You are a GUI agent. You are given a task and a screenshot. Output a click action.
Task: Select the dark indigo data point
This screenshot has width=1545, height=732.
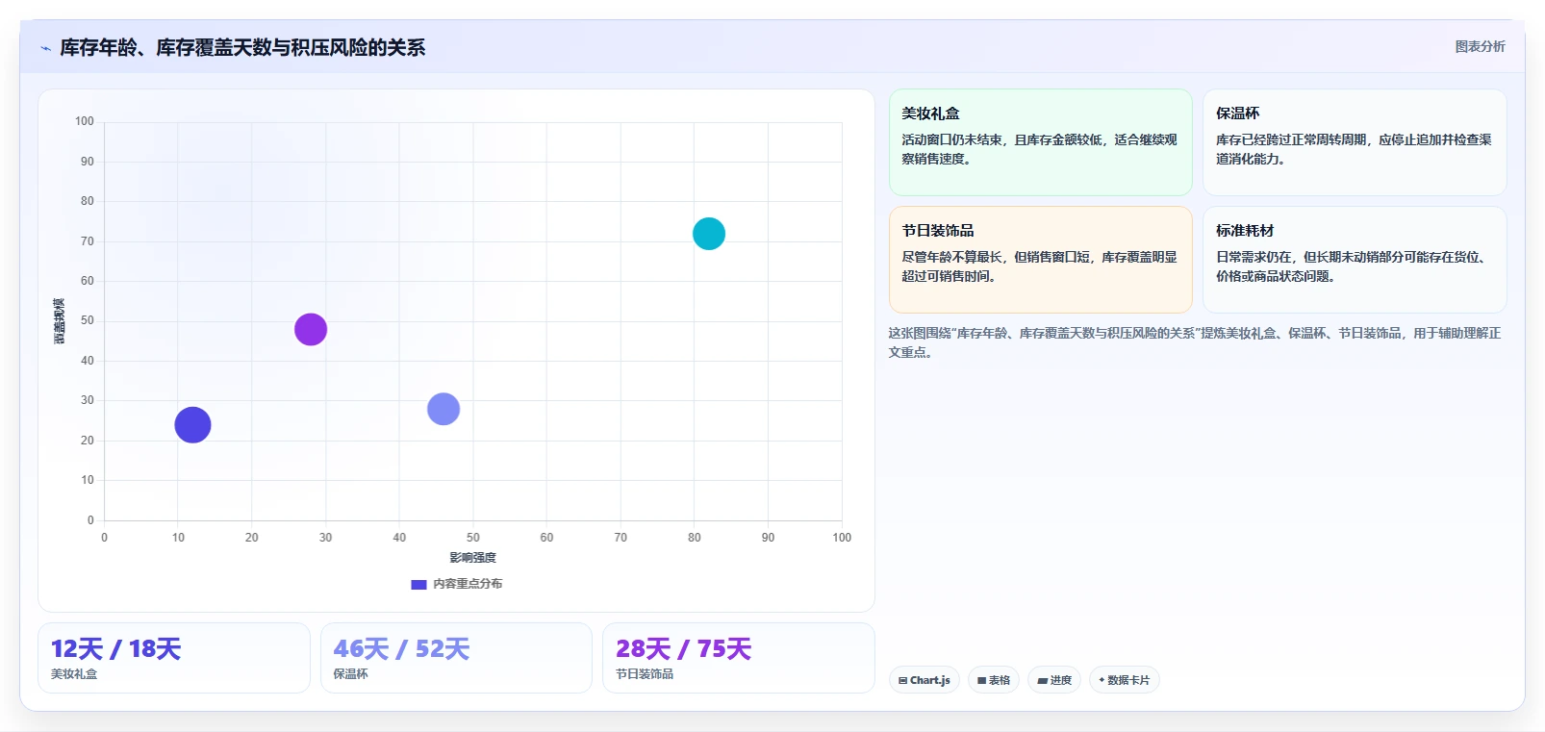pos(192,424)
